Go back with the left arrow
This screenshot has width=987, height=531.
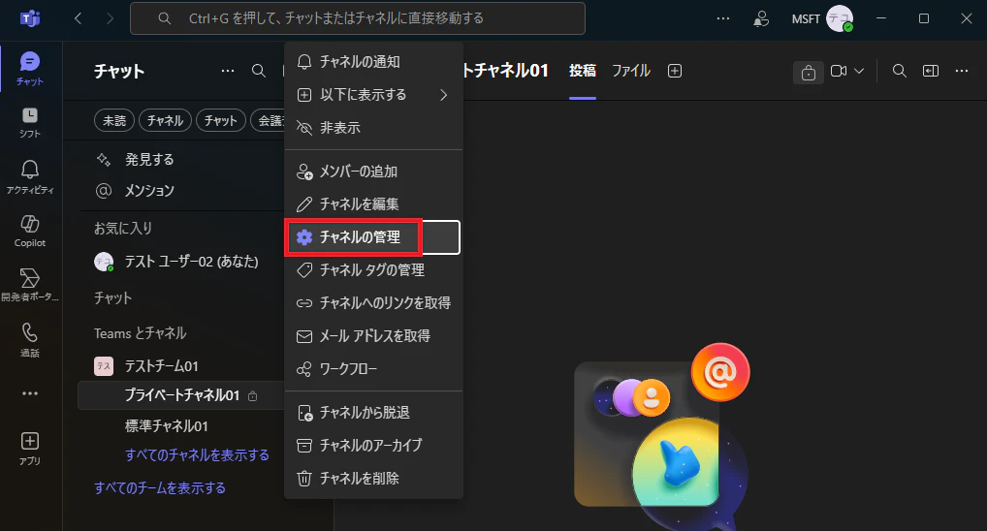point(79,18)
